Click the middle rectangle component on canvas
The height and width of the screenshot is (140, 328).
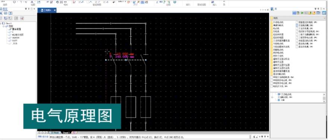click(131, 107)
